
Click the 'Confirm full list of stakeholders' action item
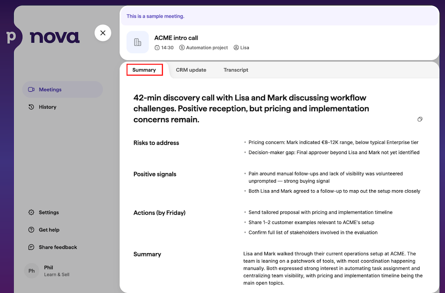pos(313,232)
